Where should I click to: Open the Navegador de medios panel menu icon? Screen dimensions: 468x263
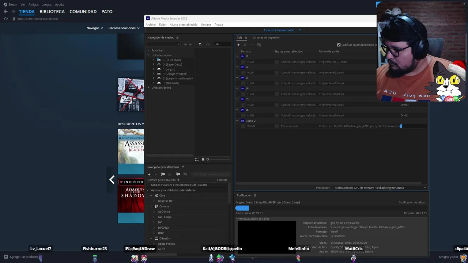coord(177,38)
